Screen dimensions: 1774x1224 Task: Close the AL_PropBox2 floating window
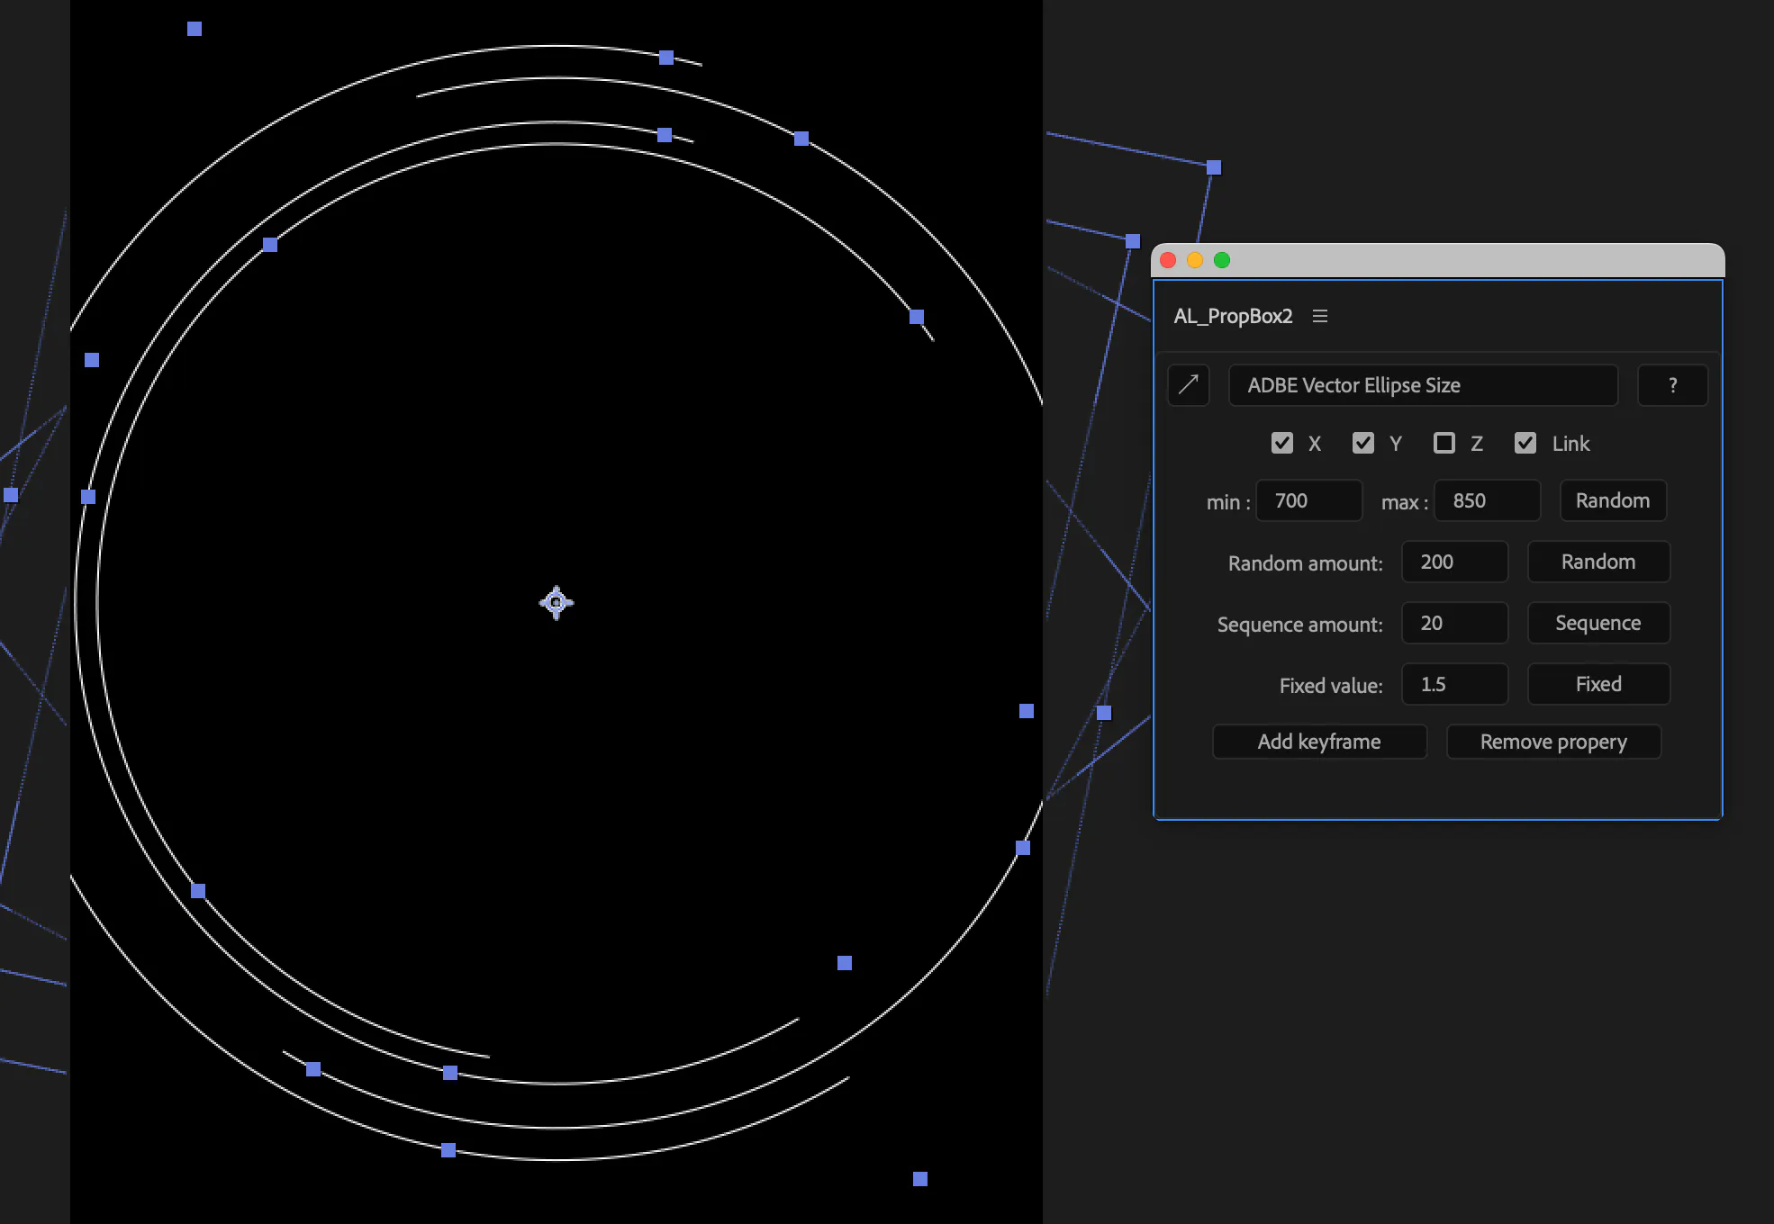click(x=1168, y=260)
